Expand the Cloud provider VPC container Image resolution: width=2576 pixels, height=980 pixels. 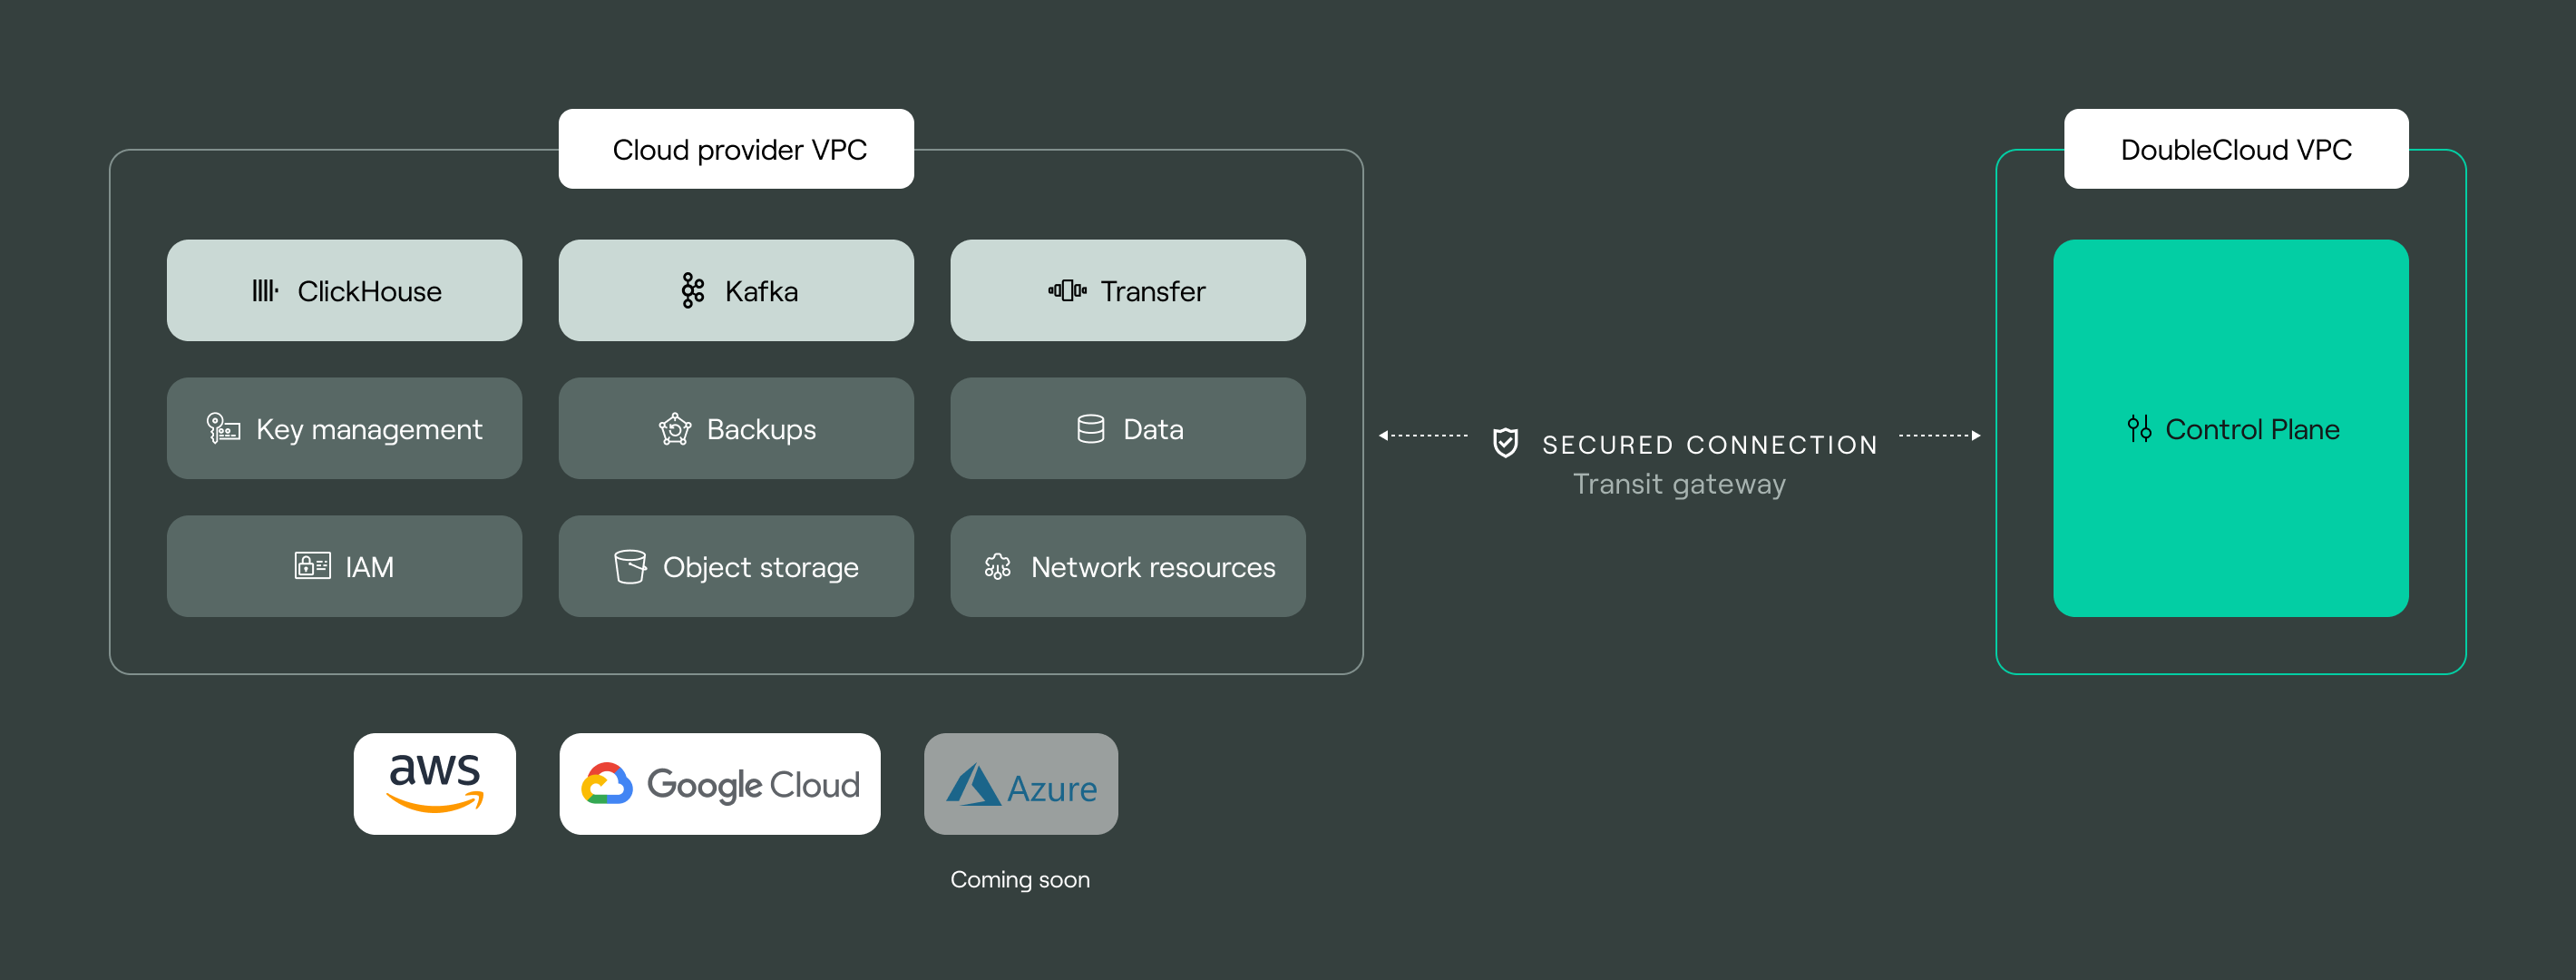coord(741,144)
